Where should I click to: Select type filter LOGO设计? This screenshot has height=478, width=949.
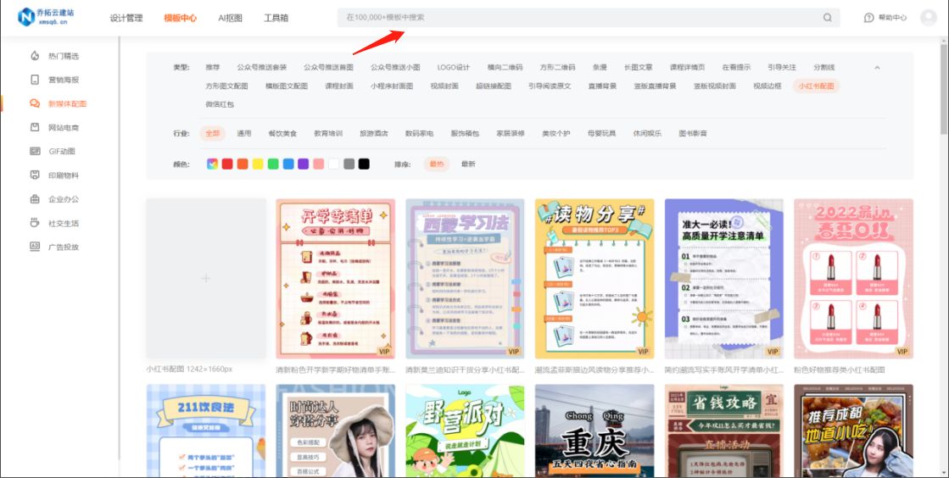454,67
